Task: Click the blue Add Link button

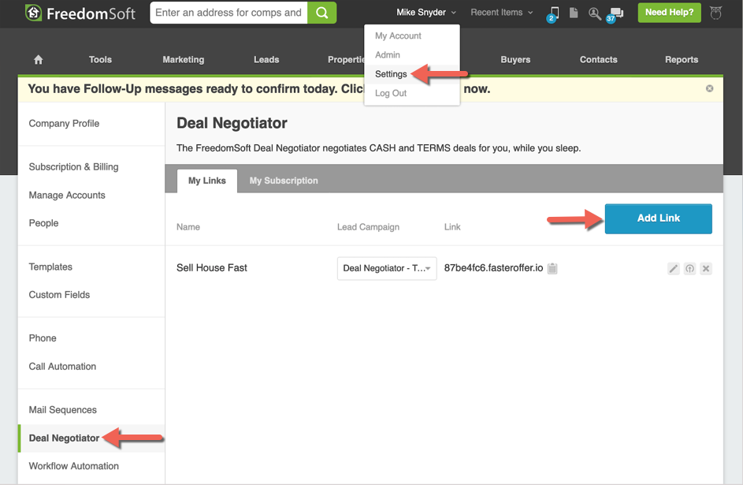Action: 658,218
